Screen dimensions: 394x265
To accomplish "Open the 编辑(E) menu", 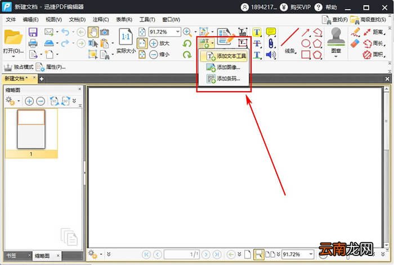I will click(x=30, y=20).
